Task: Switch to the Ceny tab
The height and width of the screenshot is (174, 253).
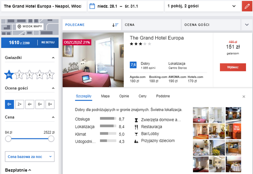Action: point(142,96)
